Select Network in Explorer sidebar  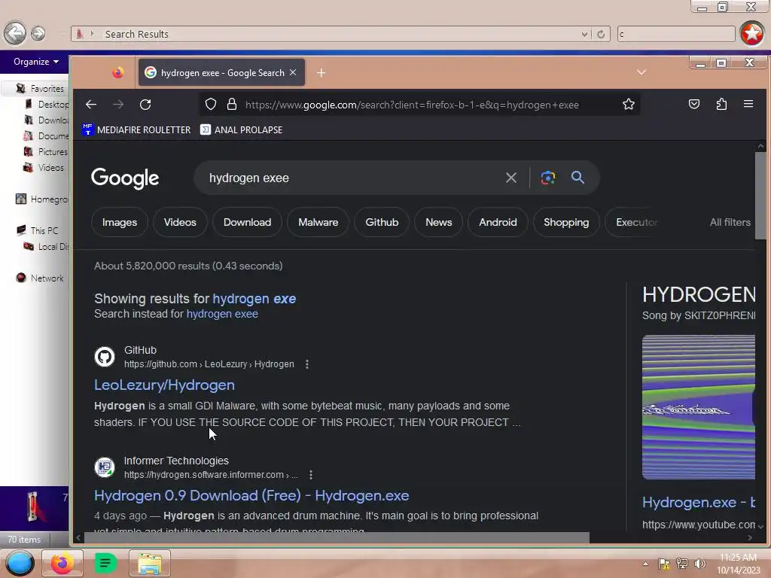coord(40,278)
